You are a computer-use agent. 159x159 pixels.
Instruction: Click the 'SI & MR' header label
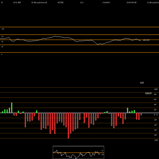17,3
